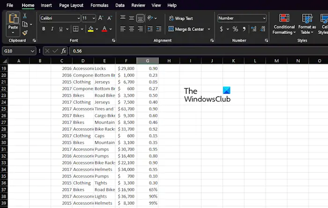The image size is (328, 208).
Task: Open Name Box dropdown showing G10
Action: tap(32, 51)
